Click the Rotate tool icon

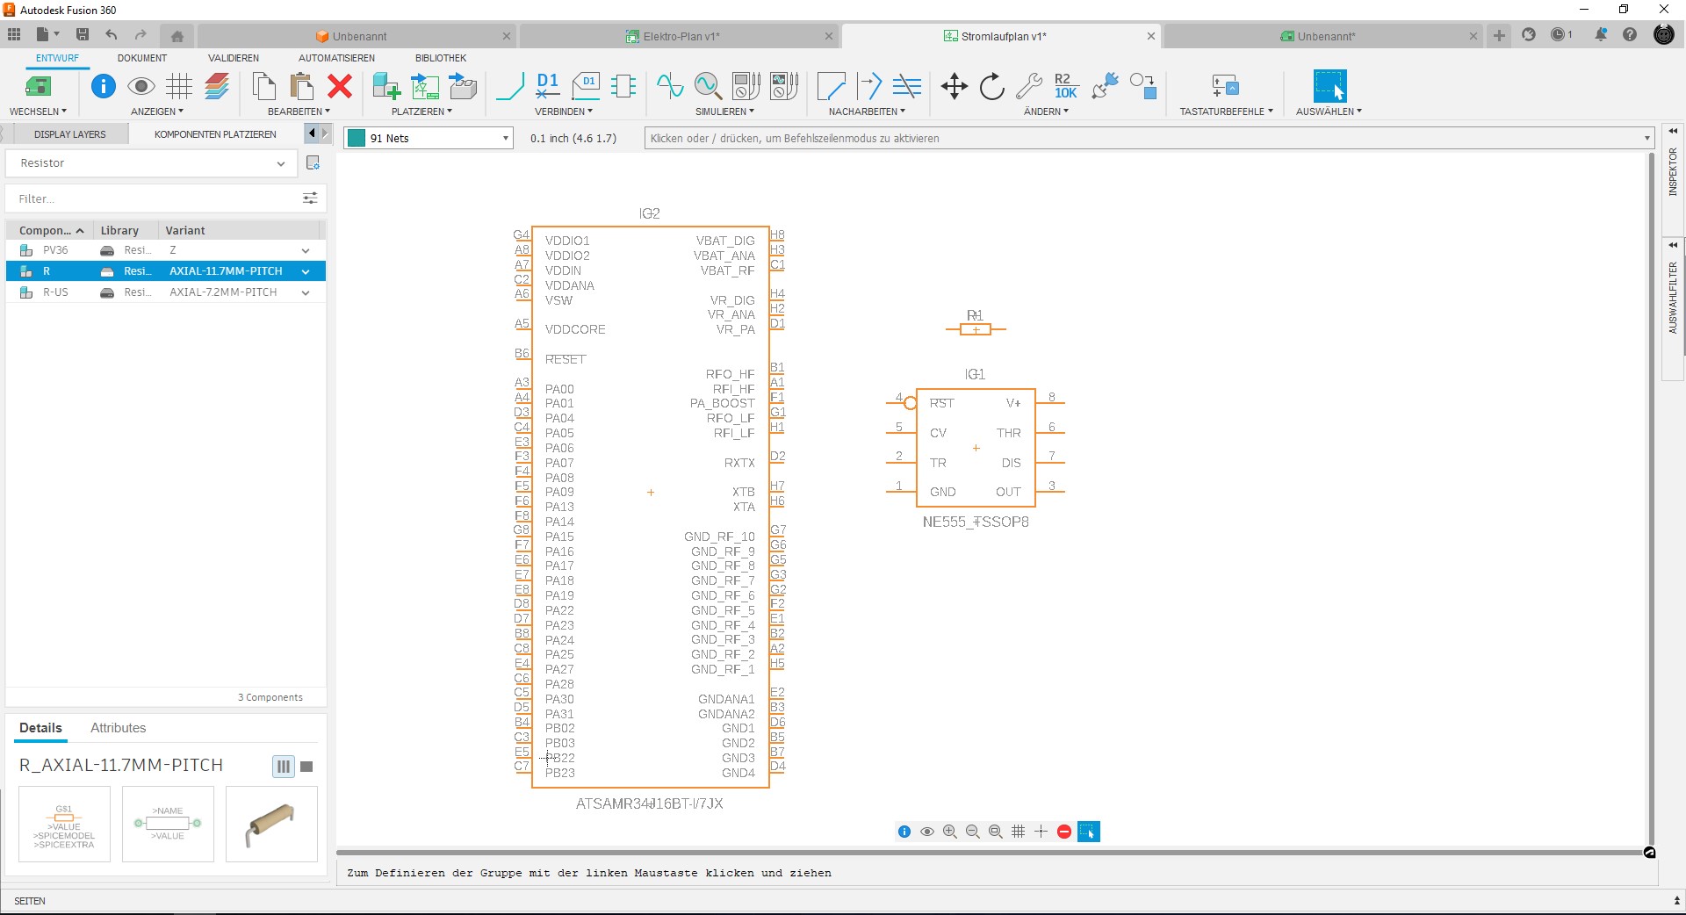pos(992,86)
